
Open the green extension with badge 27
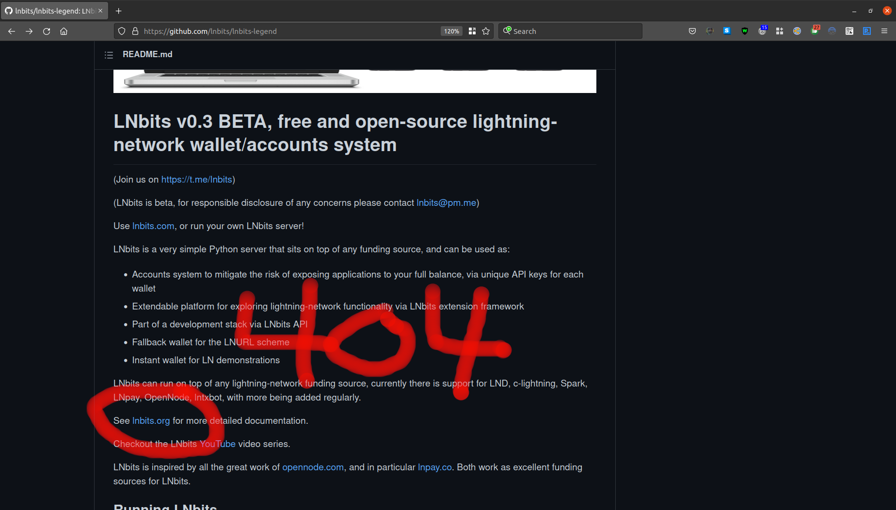[815, 31]
